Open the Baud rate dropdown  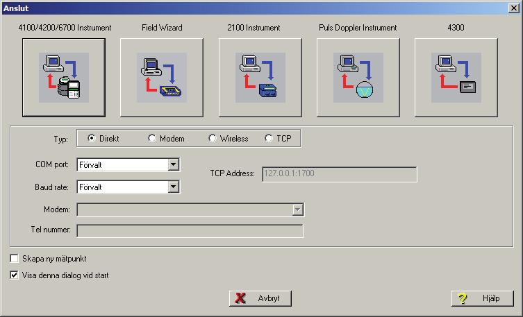pyautogui.click(x=173, y=187)
